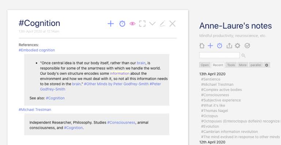Image resolution: width=281 pixels, height=145 pixels.
Task: Click the sidebar save checkmark circle icon
Action: 247,46
